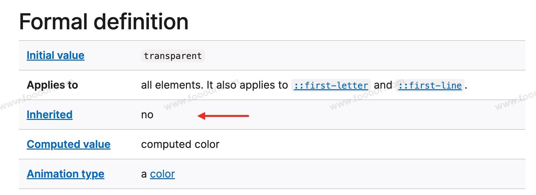Image resolution: width=536 pixels, height=195 pixels.
Task: Click the 'computed color' value text
Action: [x=180, y=144]
